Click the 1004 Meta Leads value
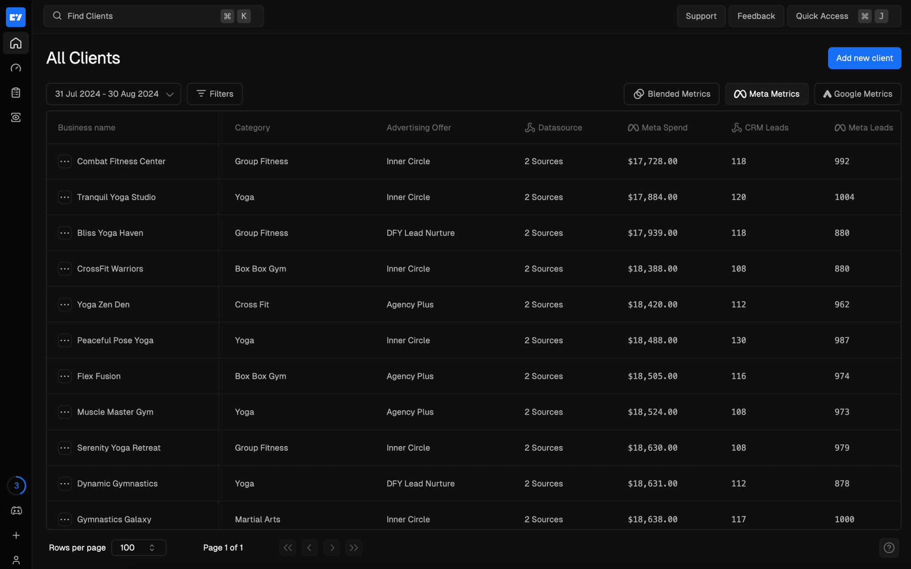The image size is (911, 569). click(x=844, y=197)
